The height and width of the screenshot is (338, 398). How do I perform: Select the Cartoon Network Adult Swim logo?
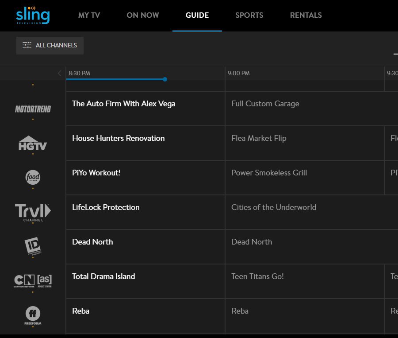click(33, 281)
